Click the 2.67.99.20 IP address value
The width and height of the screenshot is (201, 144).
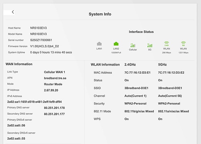(x=51, y=90)
